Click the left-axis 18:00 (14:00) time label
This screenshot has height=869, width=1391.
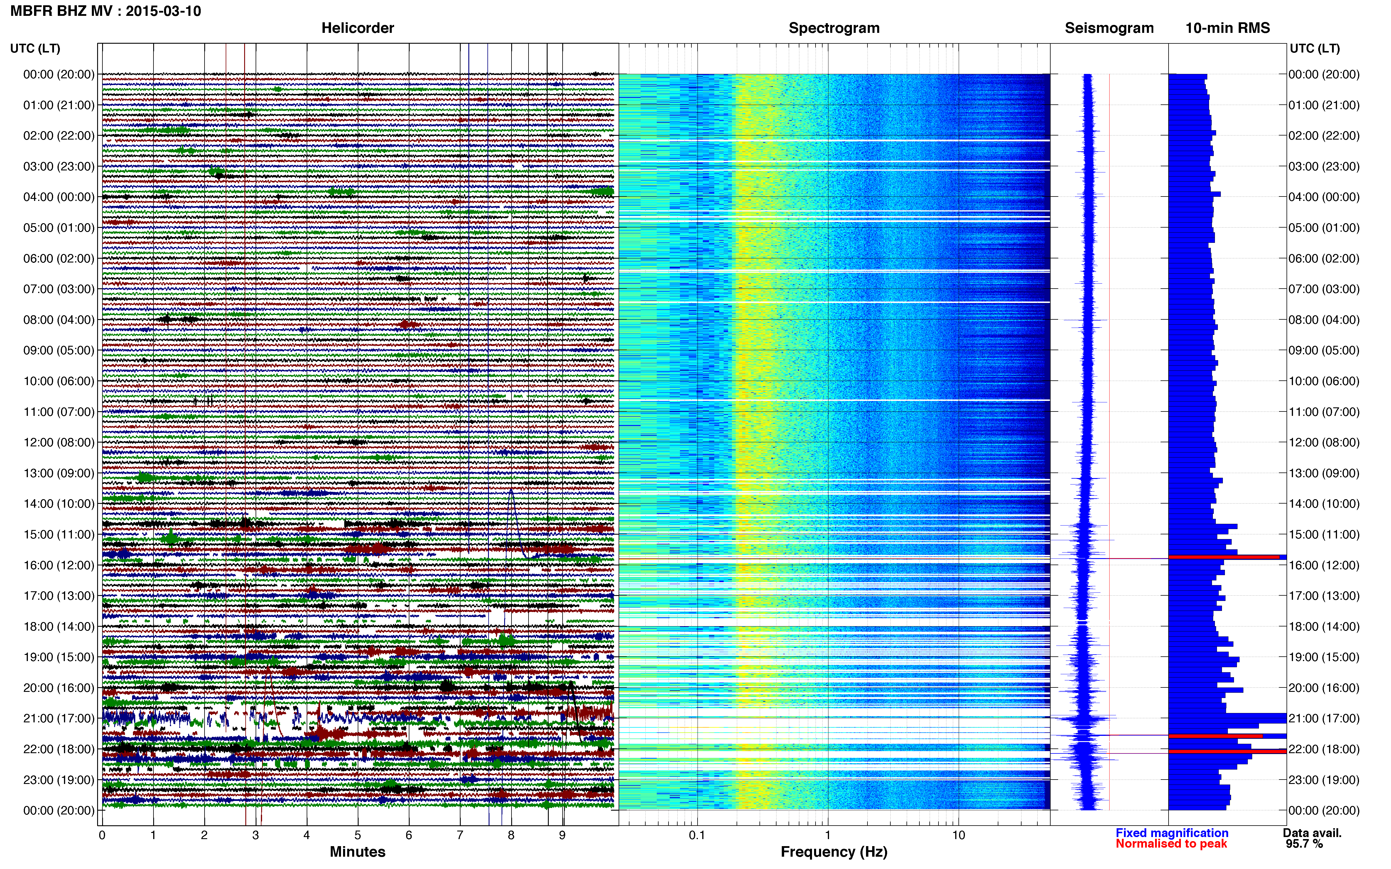pos(59,627)
